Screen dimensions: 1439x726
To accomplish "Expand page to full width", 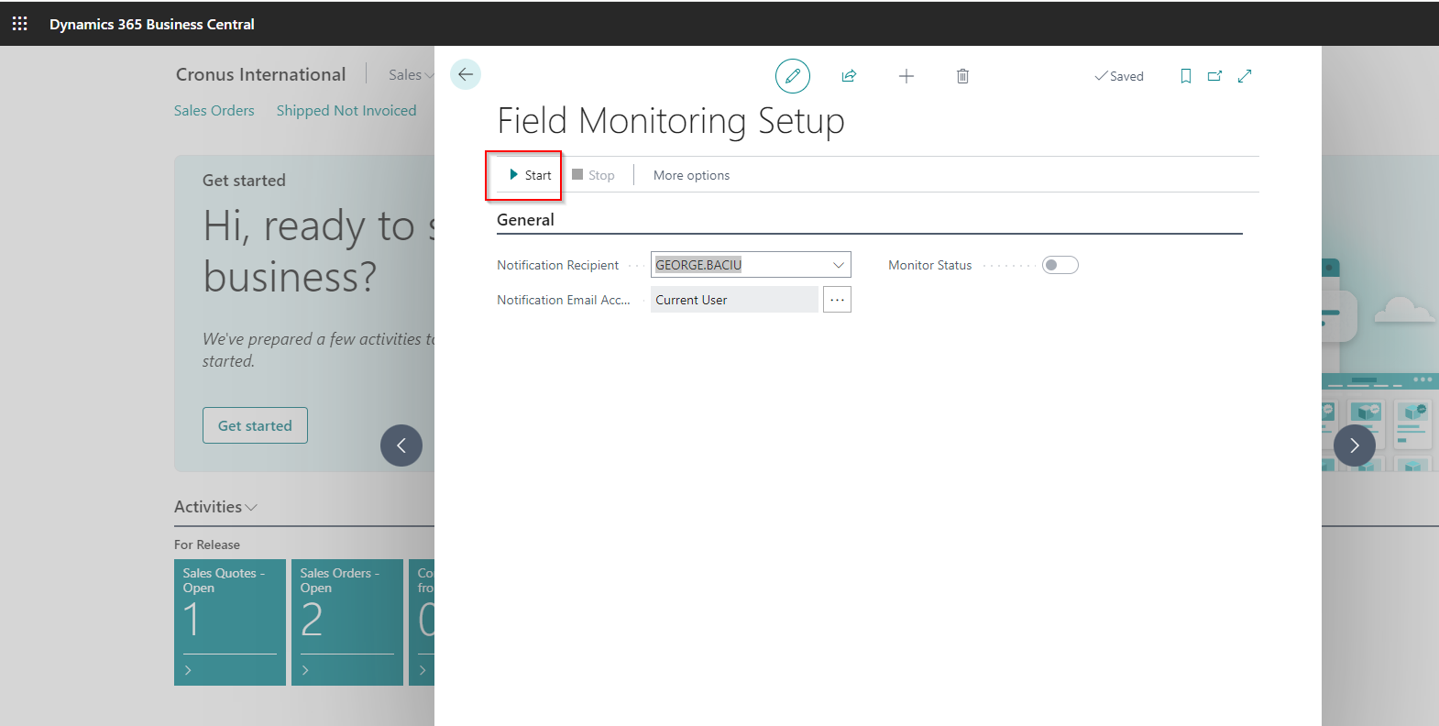I will click(x=1245, y=76).
